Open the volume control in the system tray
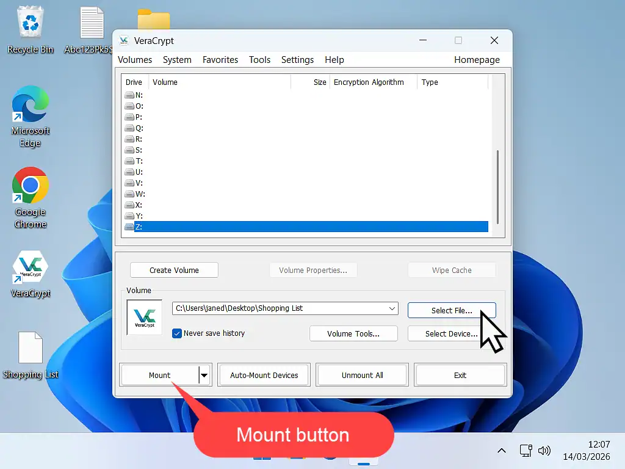Screen dimensions: 625x469 (544, 451)
